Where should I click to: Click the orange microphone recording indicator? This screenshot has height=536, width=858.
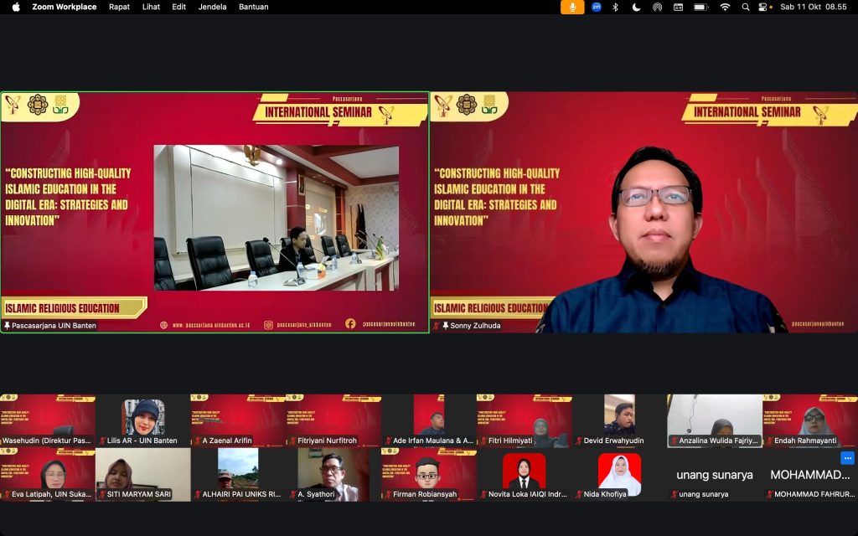click(572, 7)
